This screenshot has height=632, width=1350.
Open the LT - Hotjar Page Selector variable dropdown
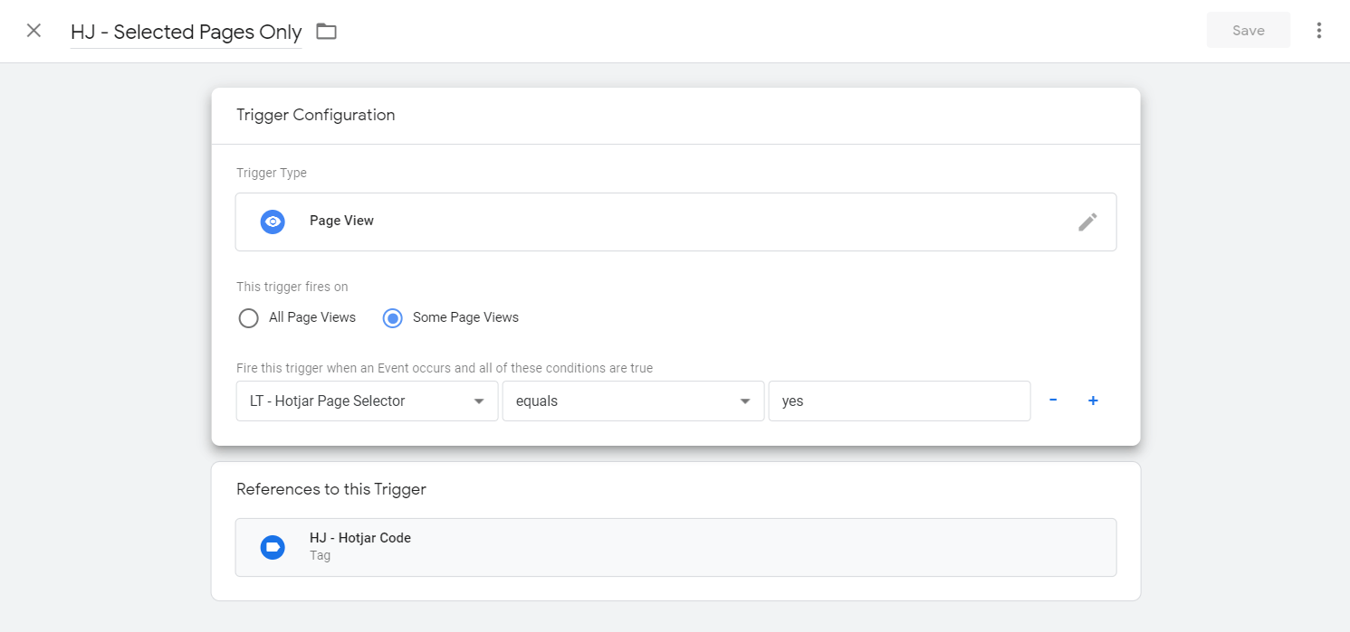click(x=367, y=401)
